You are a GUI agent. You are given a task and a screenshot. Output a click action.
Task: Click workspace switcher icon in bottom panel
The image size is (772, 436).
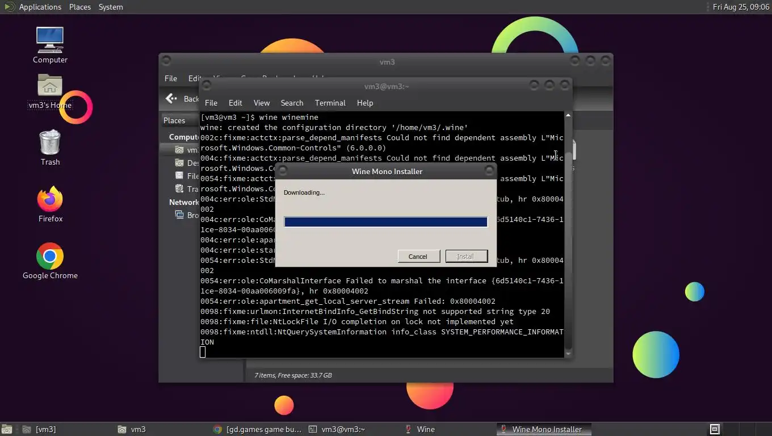(x=715, y=429)
